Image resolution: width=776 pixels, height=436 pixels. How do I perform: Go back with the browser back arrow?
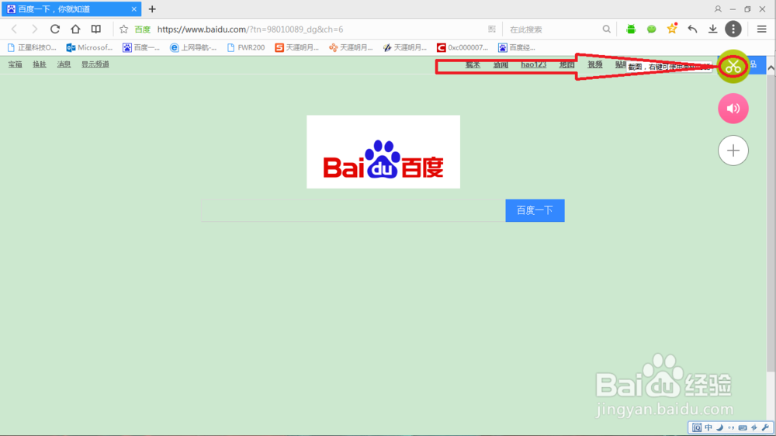(14, 29)
